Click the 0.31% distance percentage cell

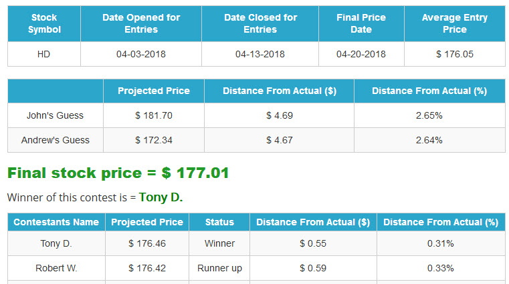441,243
